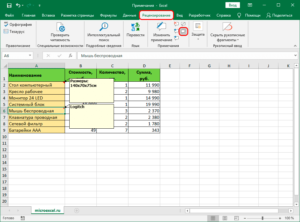Click the Sign in (Вход) button
Image resolution: width=300 pixels, height=222 pixels.
[x=233, y=5]
